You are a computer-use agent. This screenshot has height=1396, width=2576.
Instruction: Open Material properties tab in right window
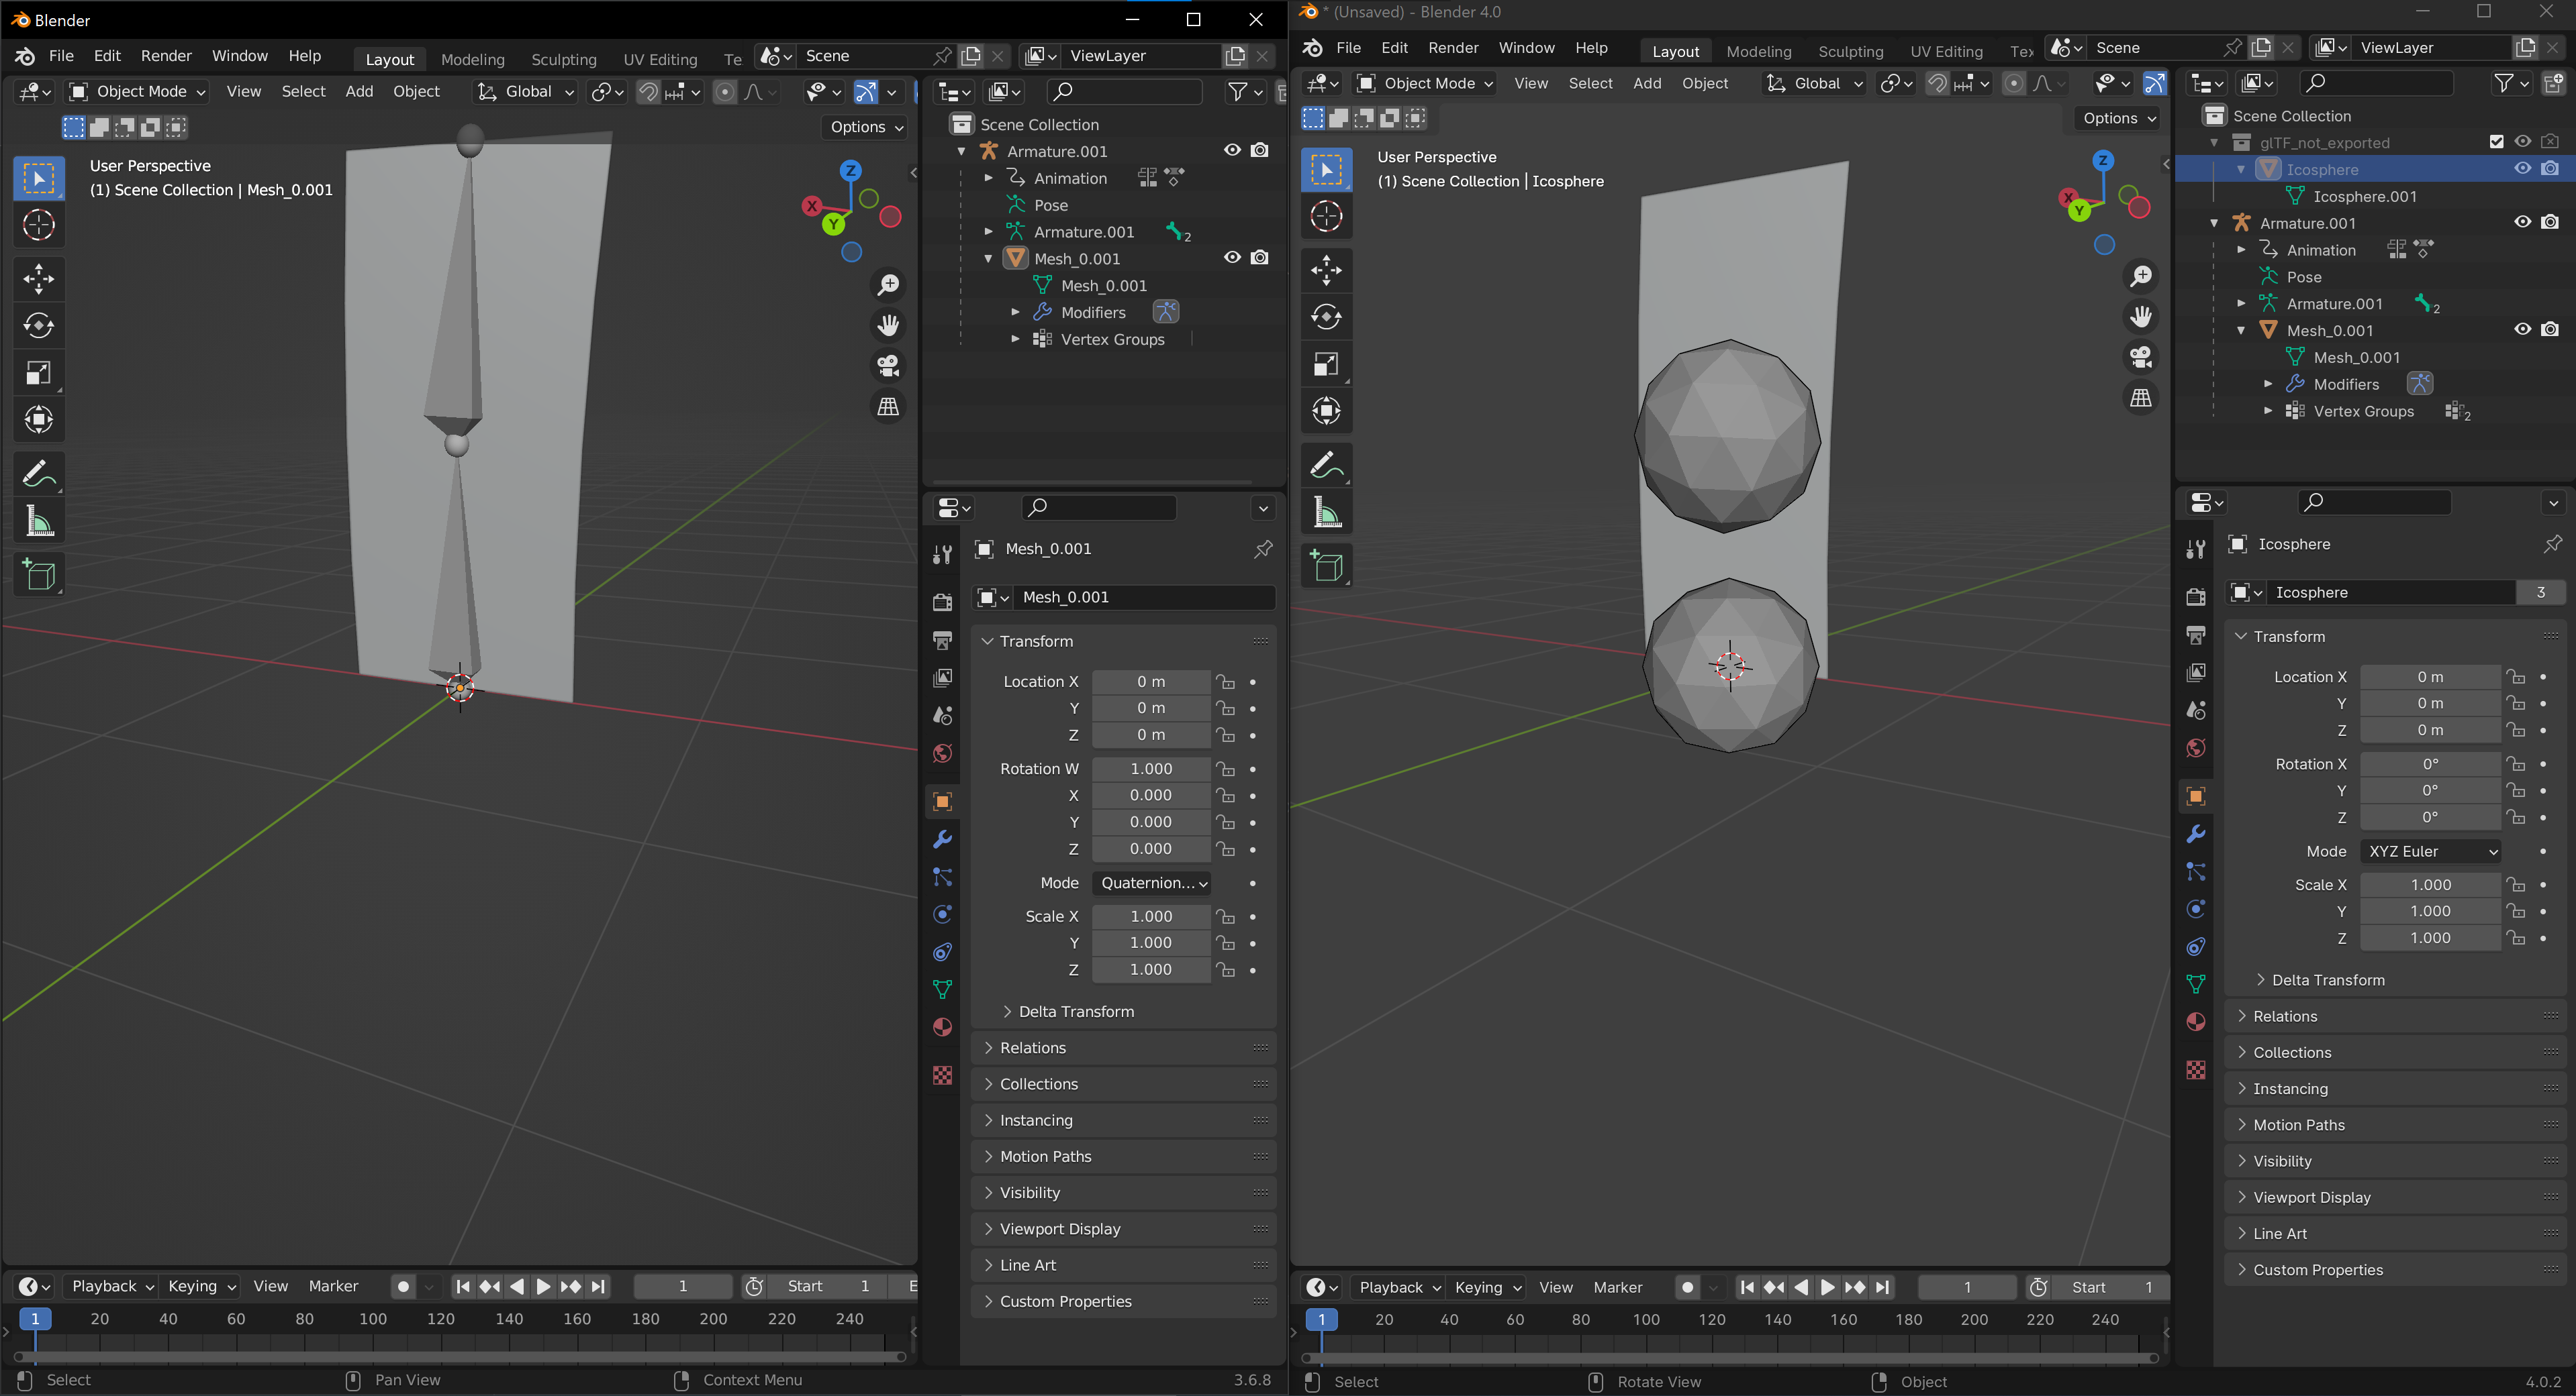pyautogui.click(x=2195, y=1021)
